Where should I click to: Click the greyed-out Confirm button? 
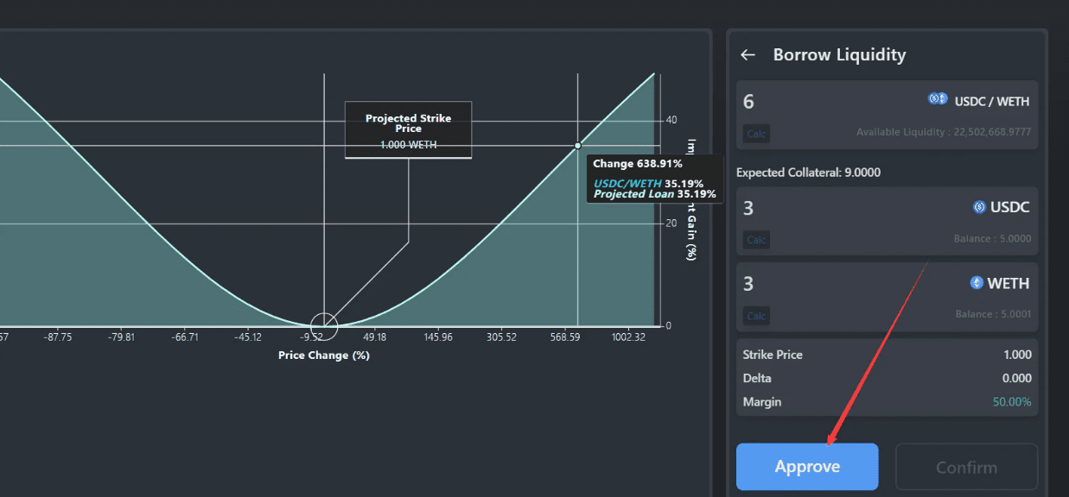click(x=966, y=467)
